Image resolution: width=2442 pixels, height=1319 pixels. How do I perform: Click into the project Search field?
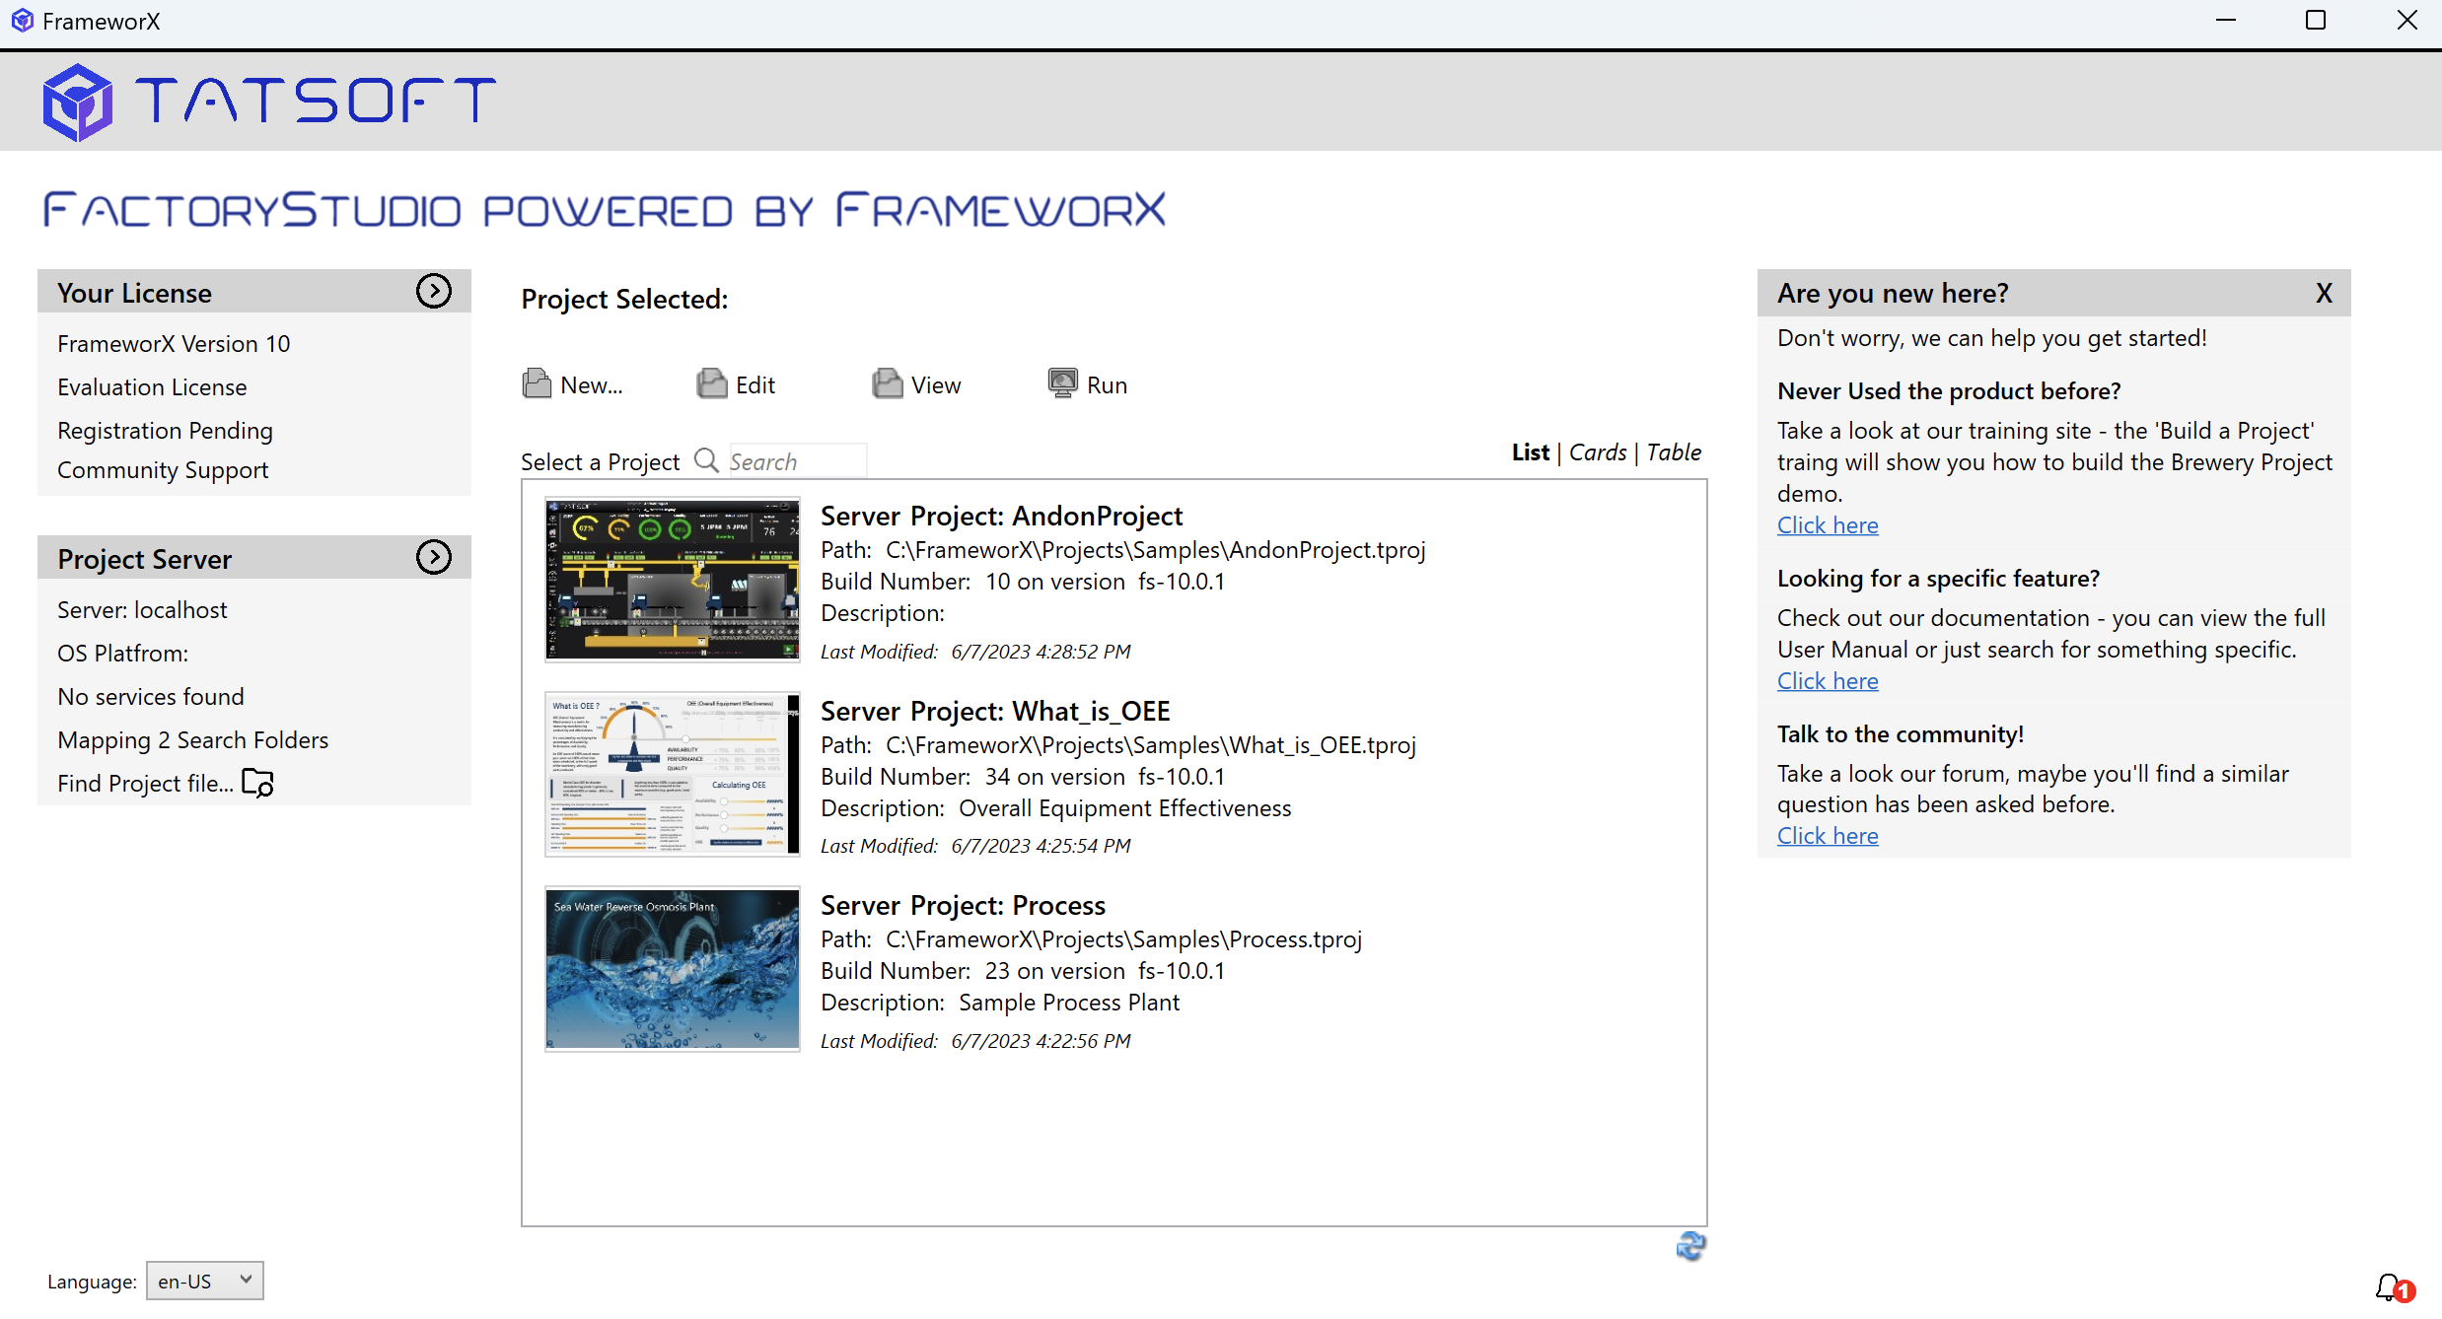[x=797, y=461]
